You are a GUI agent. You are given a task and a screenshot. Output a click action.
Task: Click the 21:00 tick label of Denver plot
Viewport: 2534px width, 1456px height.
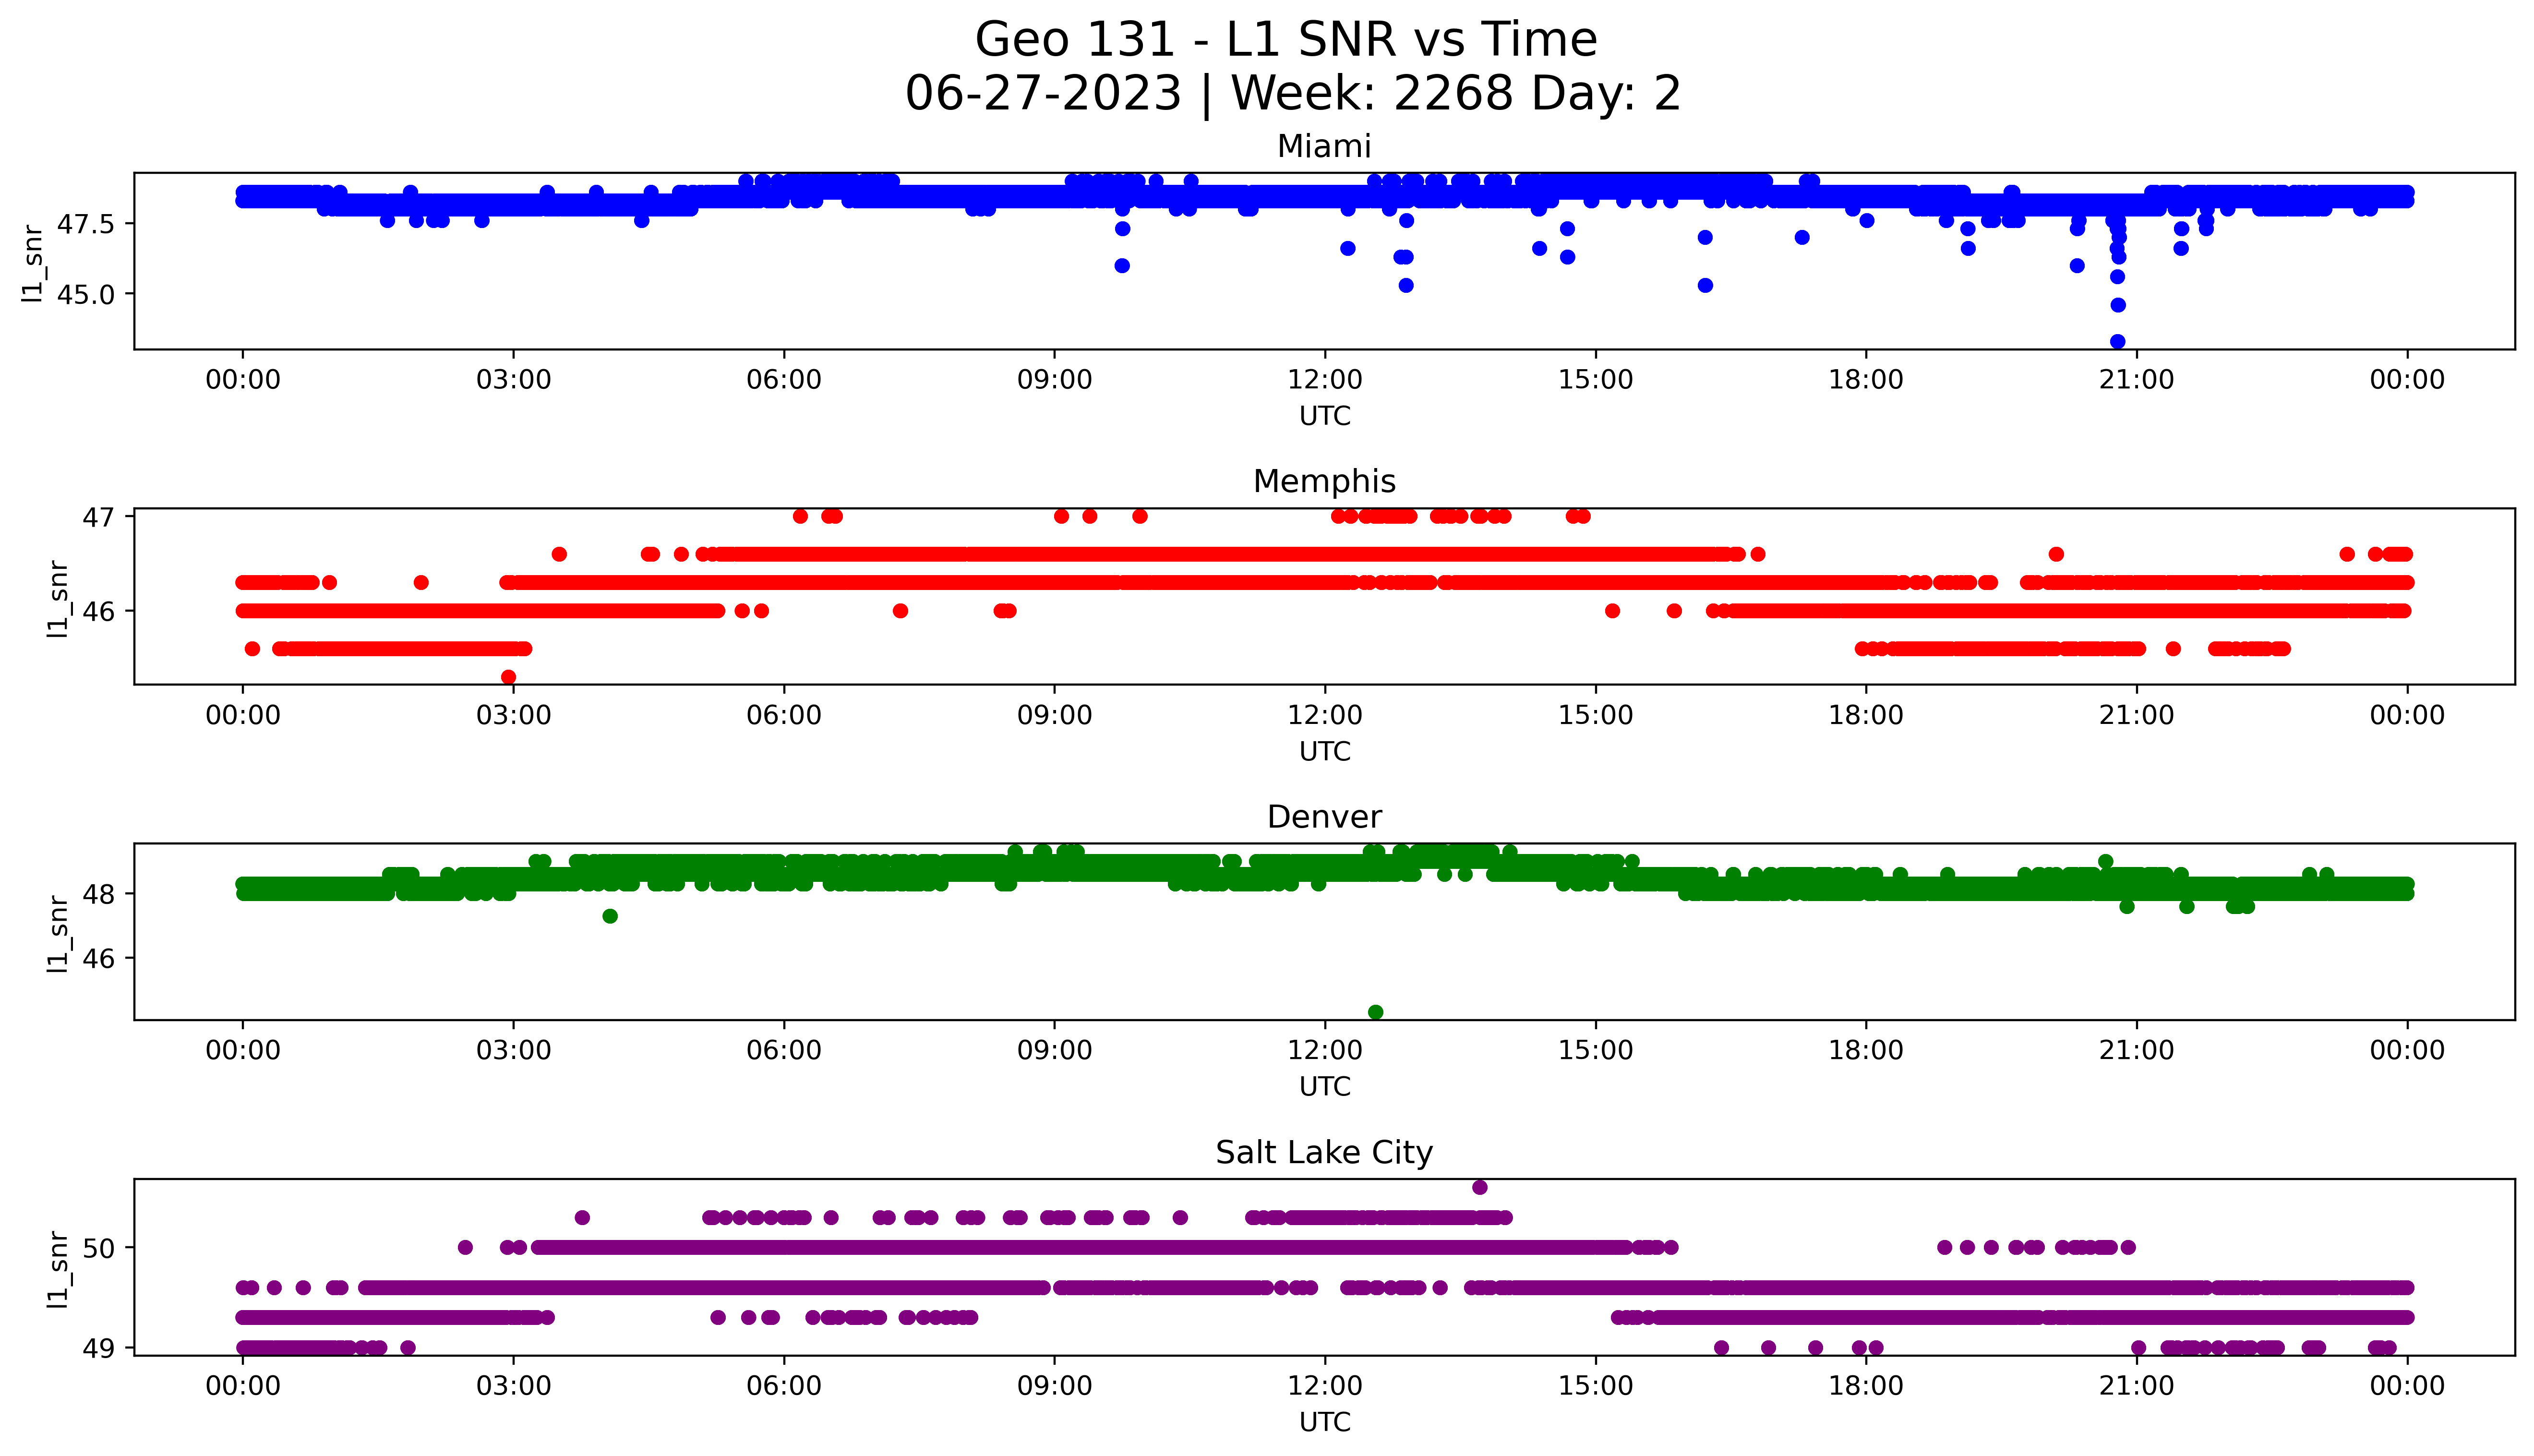2137,1050
